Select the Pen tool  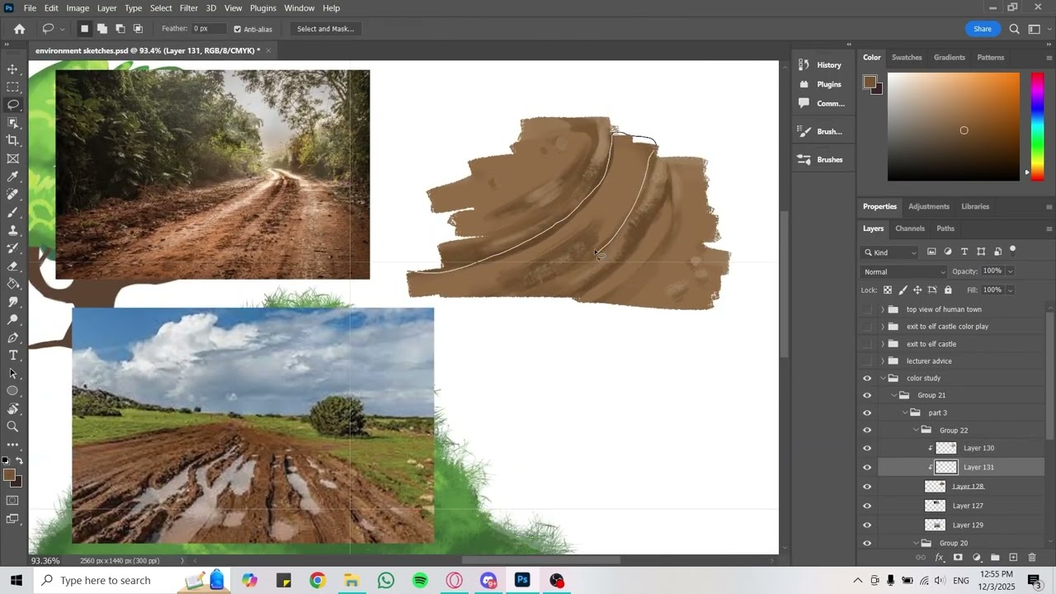pos(12,337)
